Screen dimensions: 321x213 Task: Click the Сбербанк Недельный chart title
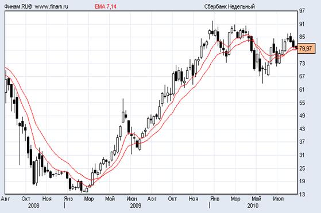[230, 6]
